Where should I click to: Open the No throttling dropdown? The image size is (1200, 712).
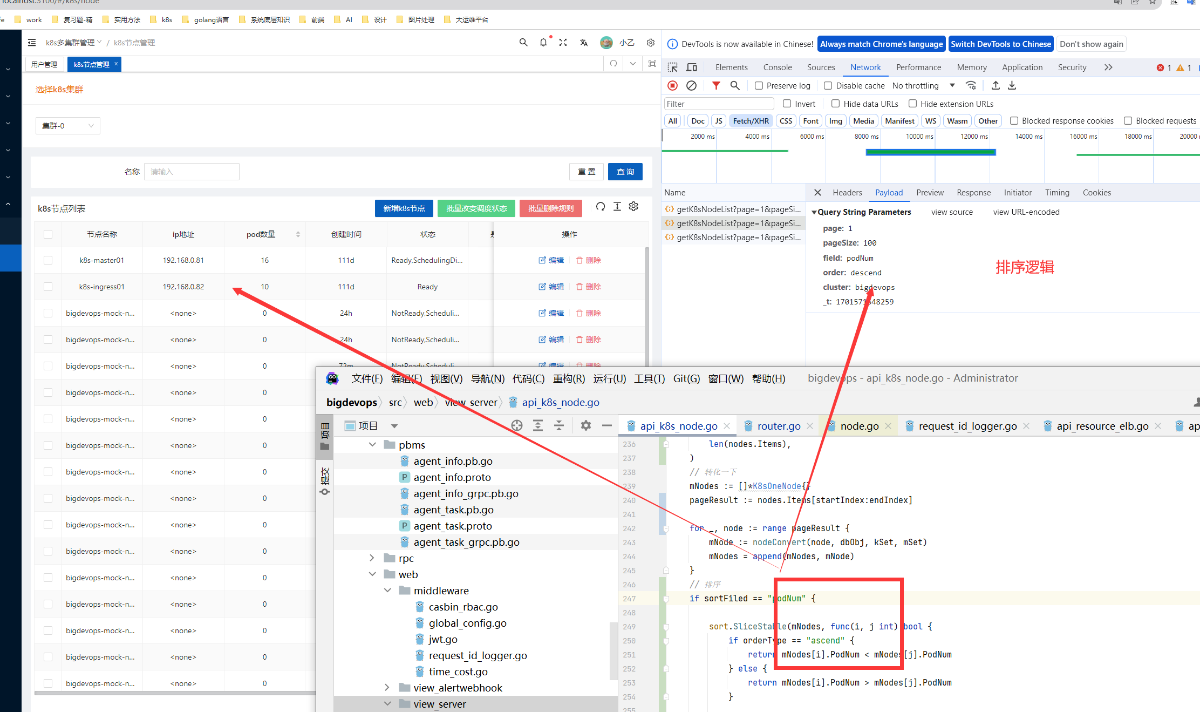coord(923,86)
